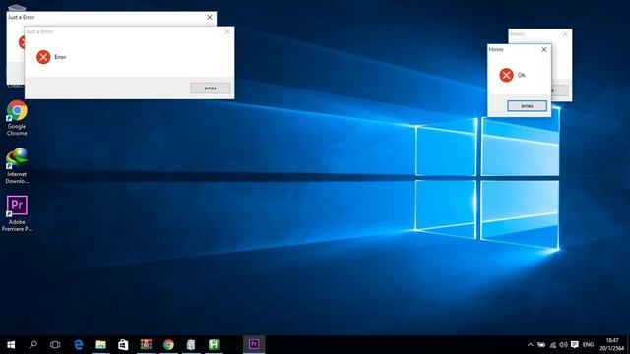The height and width of the screenshot is (354, 630).
Task: Close the front Hmm dialog
Action: coord(544,50)
